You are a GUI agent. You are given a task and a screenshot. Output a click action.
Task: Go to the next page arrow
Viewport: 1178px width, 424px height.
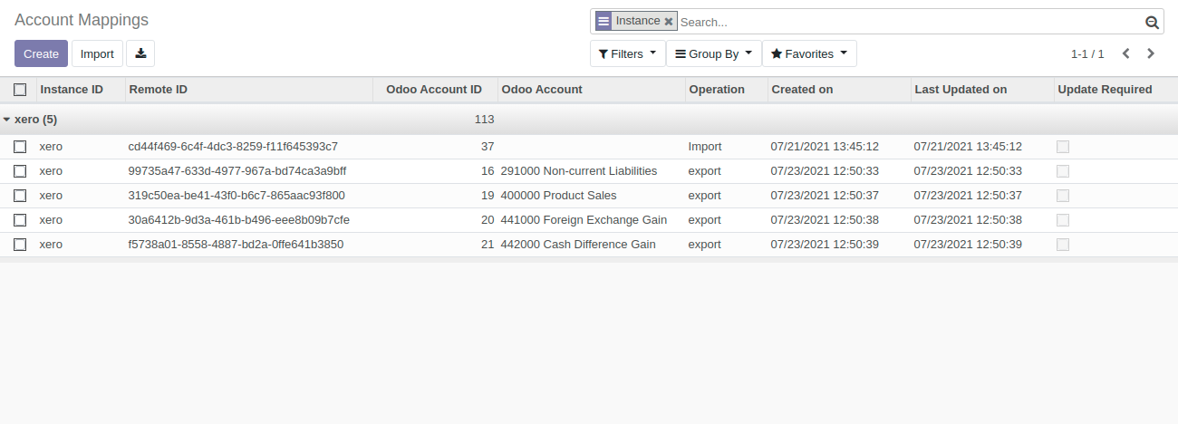coord(1151,53)
